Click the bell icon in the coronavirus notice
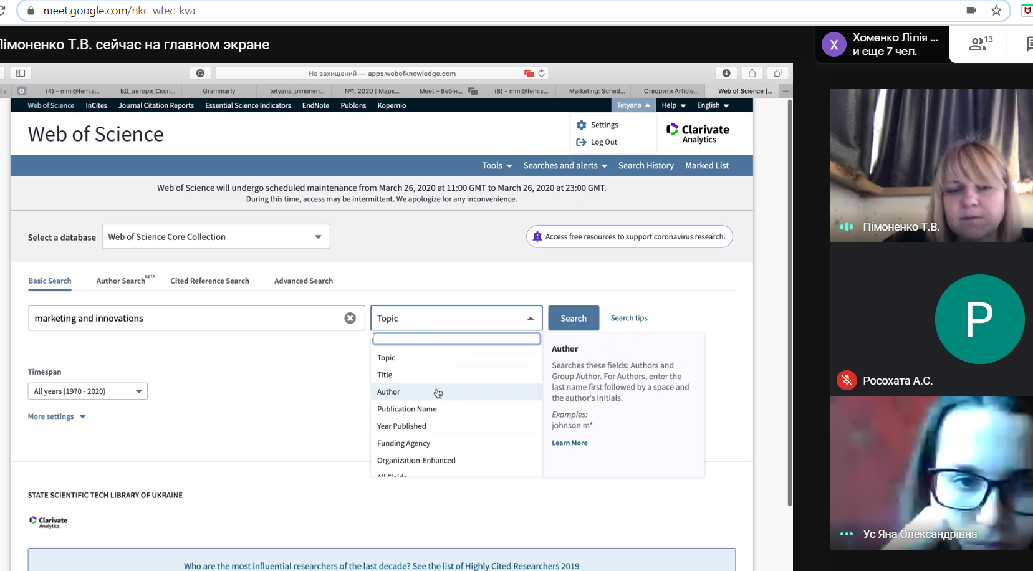The width and height of the screenshot is (1033, 571). (x=537, y=236)
